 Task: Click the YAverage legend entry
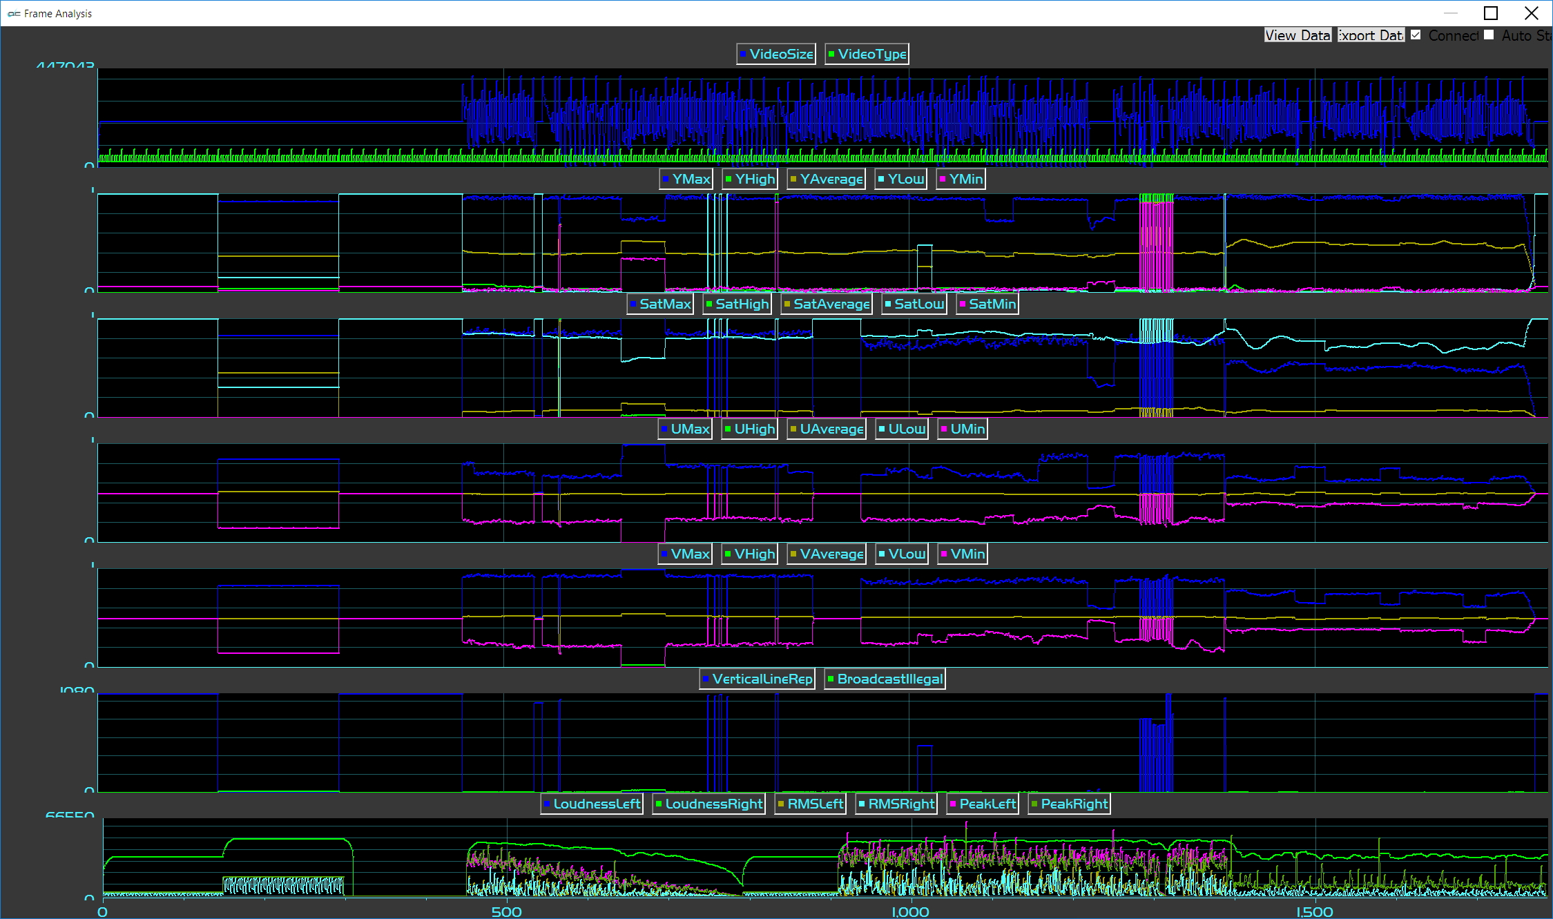pyautogui.click(x=826, y=179)
